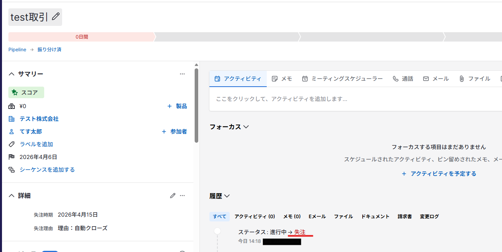Screen dimensions: 502x252
Task: Collapse the サマリー section
Action: tap(12, 74)
